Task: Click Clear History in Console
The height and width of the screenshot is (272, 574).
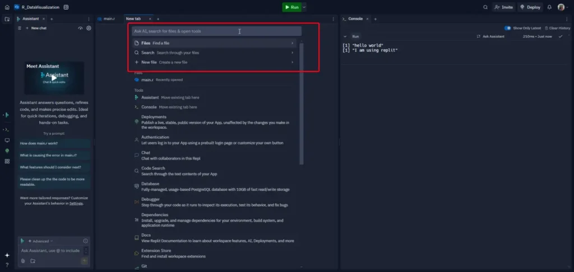Action: tap(557, 28)
